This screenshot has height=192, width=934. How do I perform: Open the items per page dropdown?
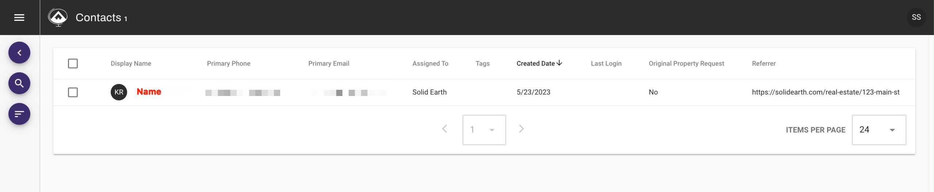[878, 130]
